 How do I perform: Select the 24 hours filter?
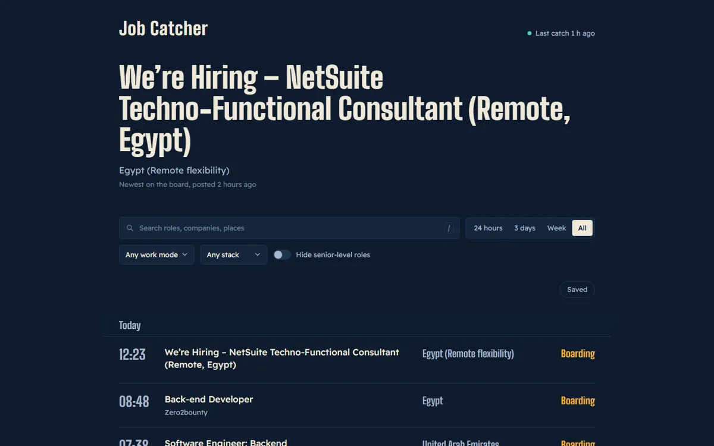coord(488,228)
